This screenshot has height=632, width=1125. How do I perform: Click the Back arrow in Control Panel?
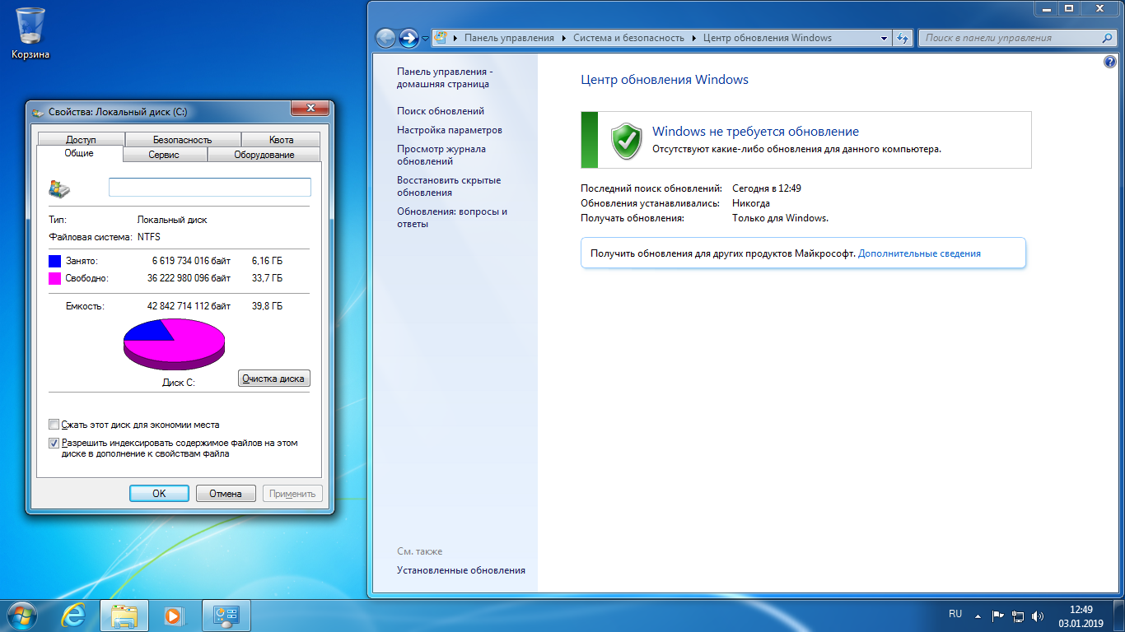pyautogui.click(x=386, y=38)
